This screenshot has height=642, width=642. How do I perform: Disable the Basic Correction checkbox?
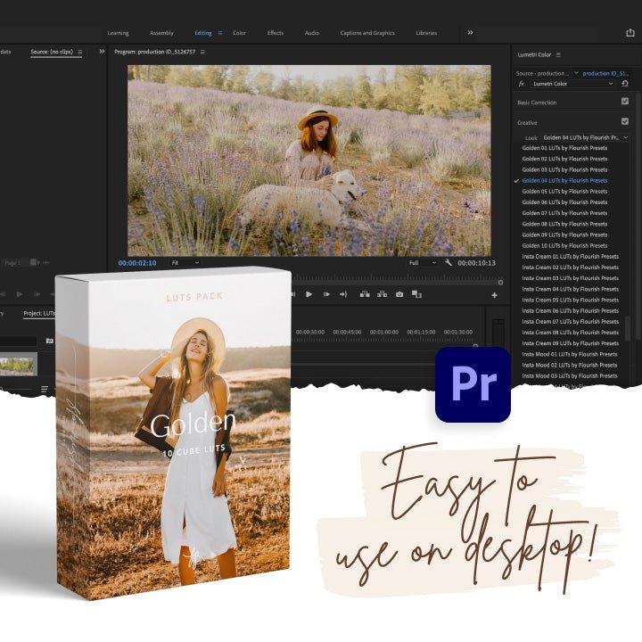624,102
